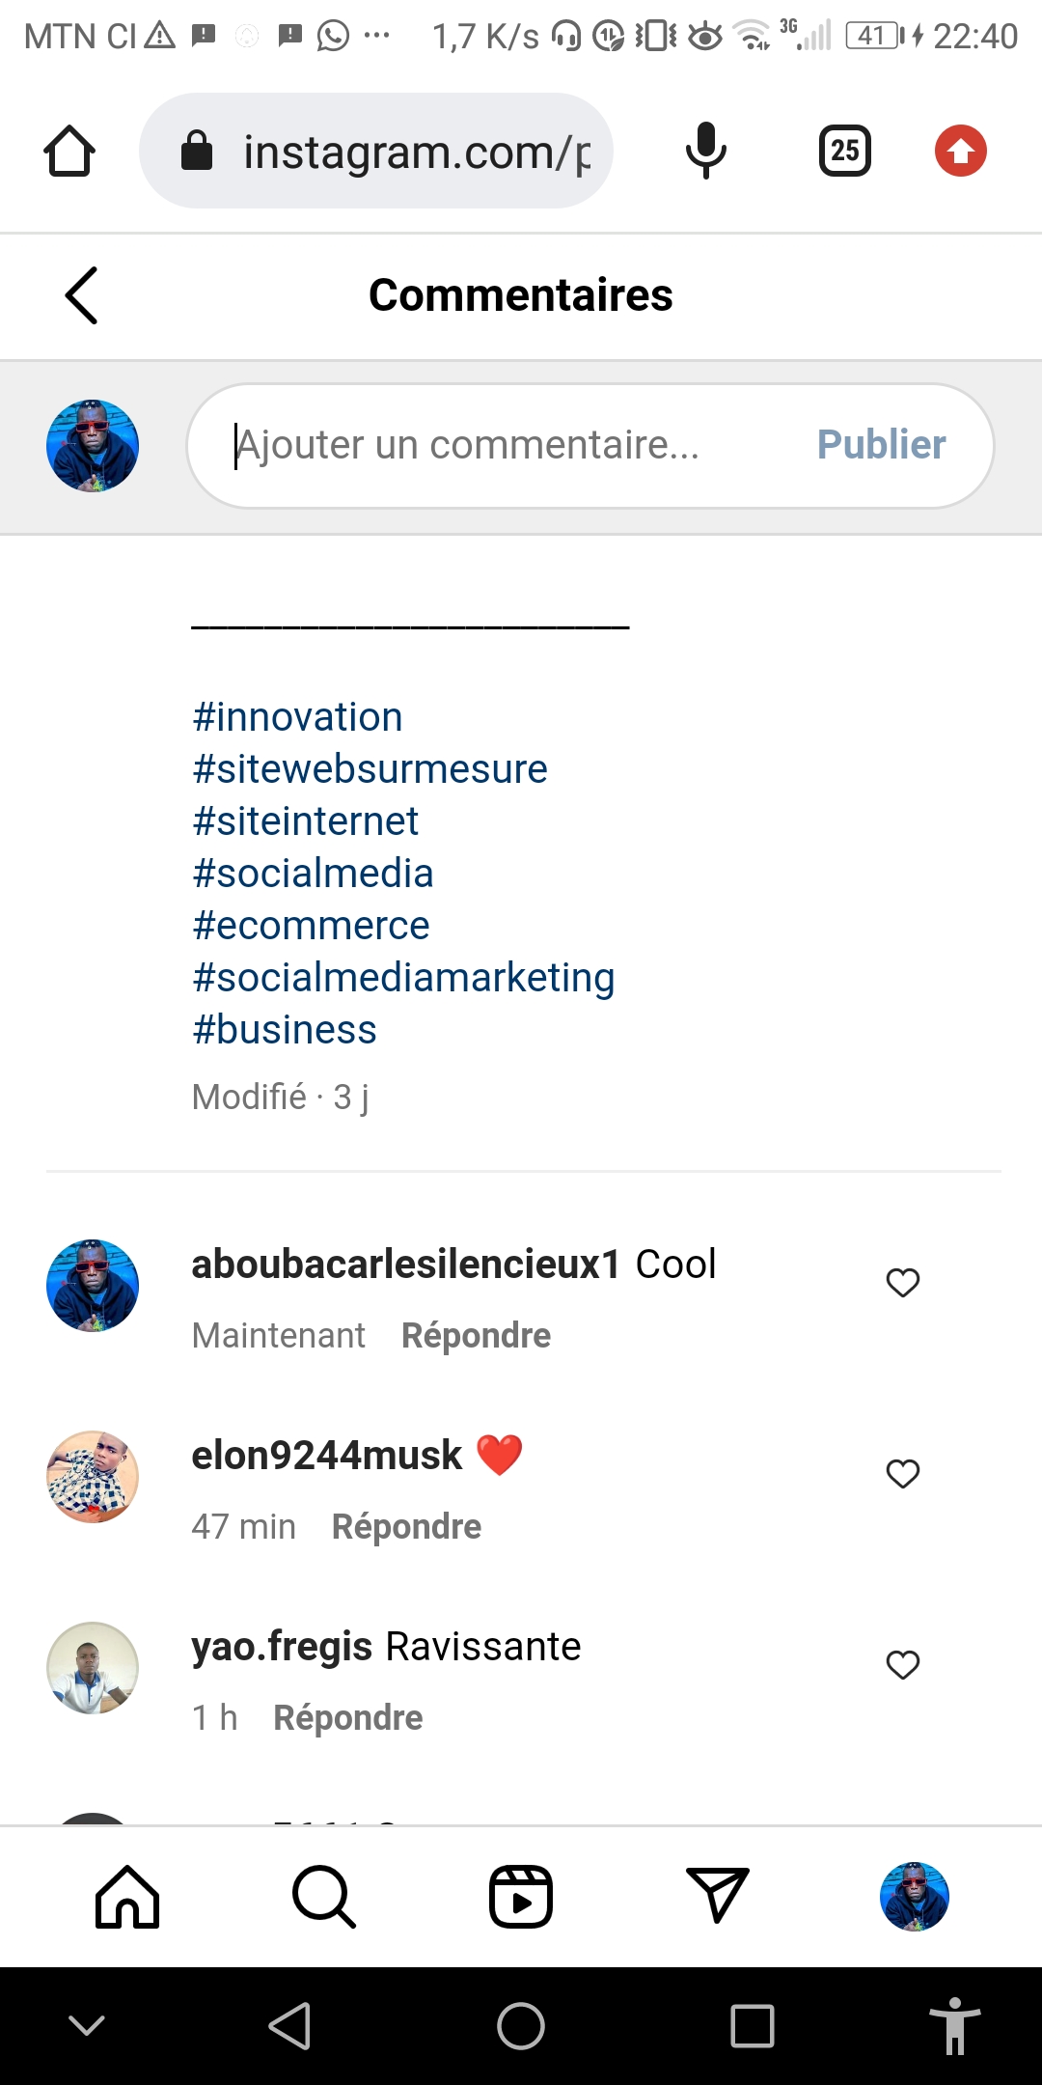Open the #ecommerce hashtag link
1042x2085 pixels.
click(x=311, y=926)
